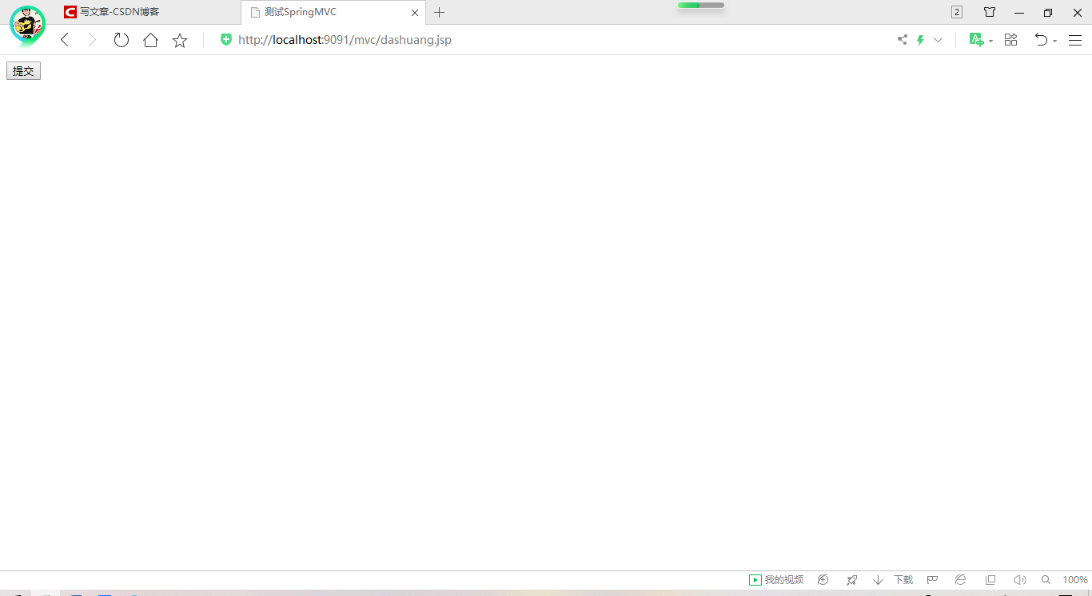
Task: Click the 提交 submit button
Action: point(23,71)
